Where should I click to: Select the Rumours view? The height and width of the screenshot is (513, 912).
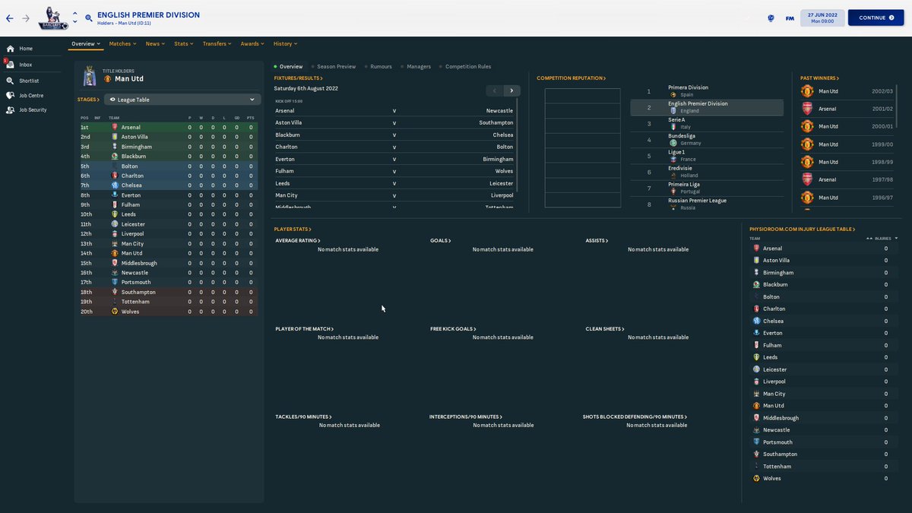(380, 65)
